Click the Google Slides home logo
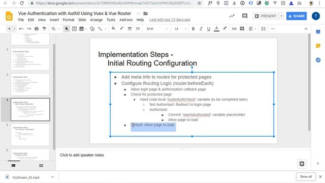The image size is (325, 183). [x=9, y=16]
